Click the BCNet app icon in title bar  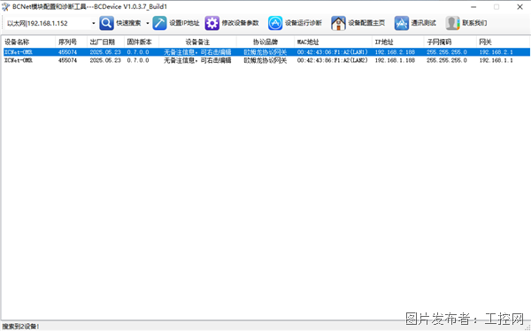click(x=6, y=7)
